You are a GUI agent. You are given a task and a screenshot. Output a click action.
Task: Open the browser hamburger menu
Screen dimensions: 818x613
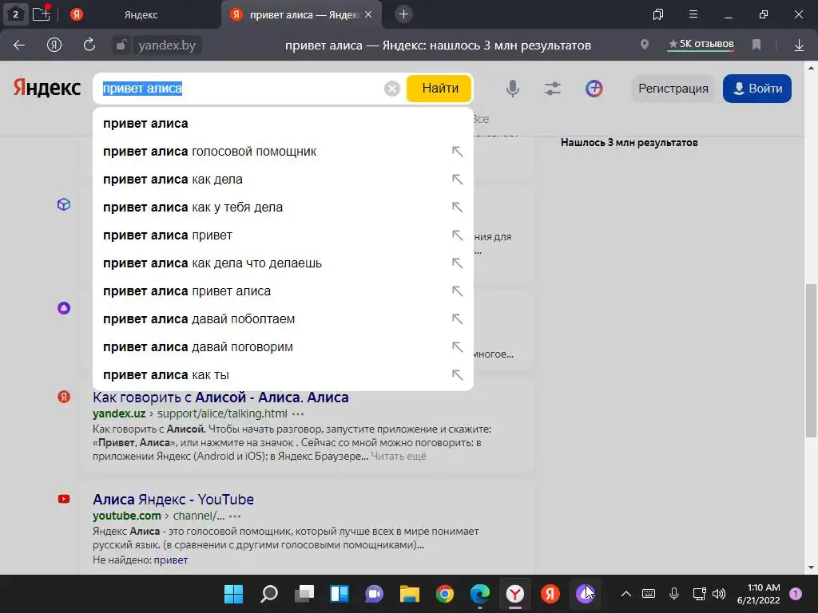pos(693,14)
